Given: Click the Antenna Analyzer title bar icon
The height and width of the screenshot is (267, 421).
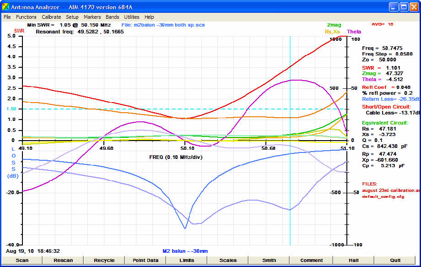Looking at the screenshot, I should (x=5, y=7).
